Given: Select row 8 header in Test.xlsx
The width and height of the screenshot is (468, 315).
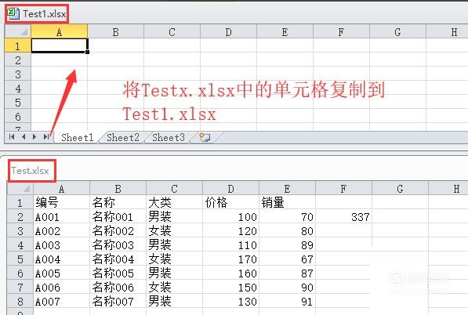Looking at the screenshot, I should (20, 301).
